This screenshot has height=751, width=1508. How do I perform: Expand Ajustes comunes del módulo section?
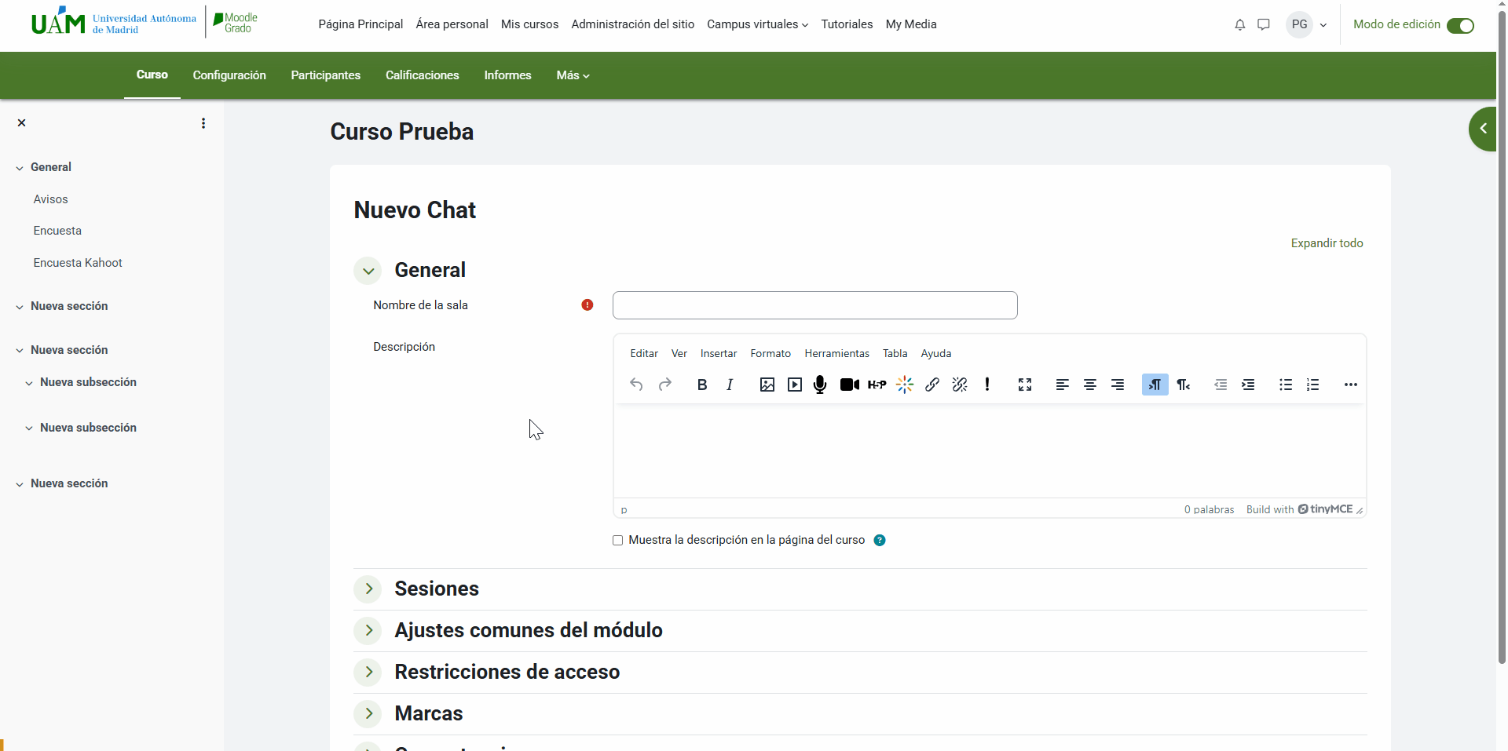coord(368,630)
